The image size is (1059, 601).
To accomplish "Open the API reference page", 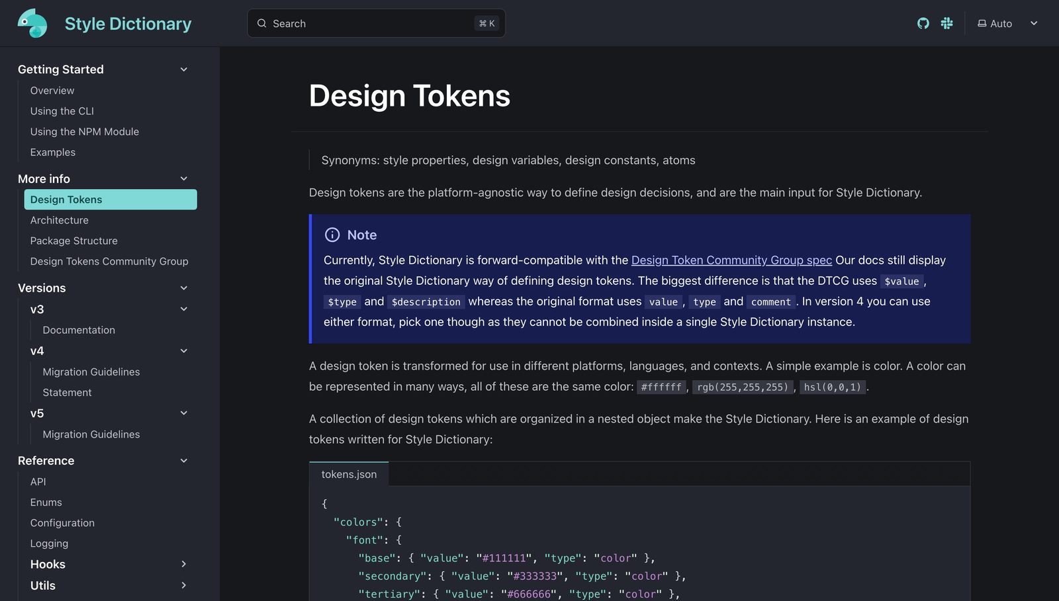I will [38, 482].
